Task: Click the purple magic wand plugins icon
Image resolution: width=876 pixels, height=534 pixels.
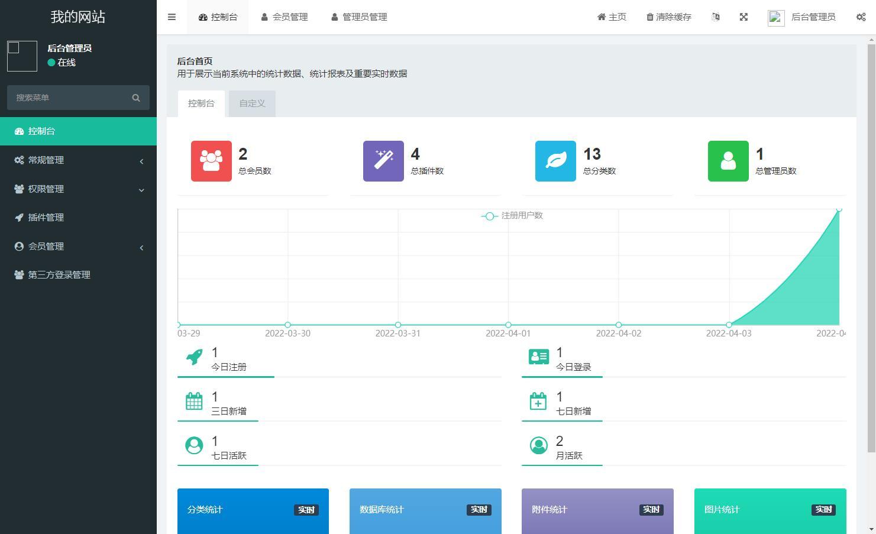Action: coord(383,161)
